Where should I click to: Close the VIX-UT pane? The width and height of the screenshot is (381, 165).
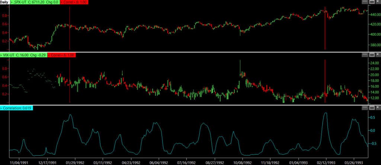(378, 55)
